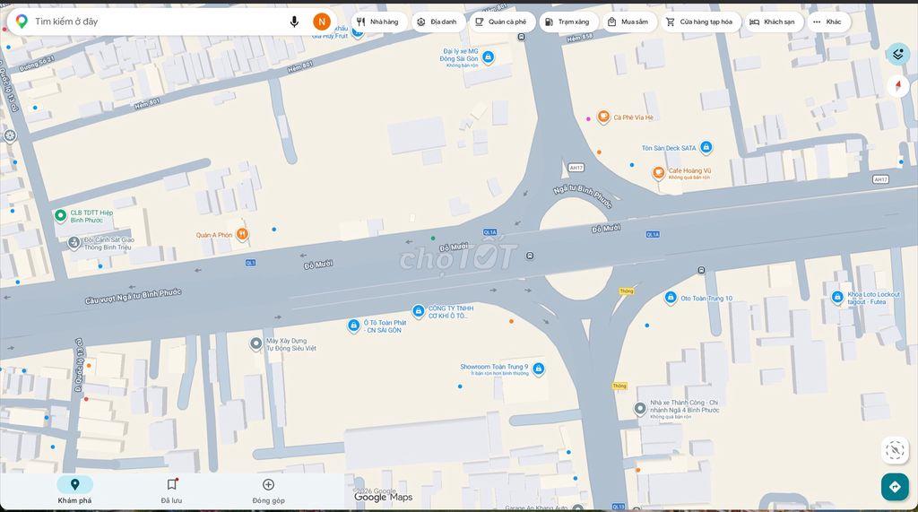Click 'Cầu vượt Ngã tư Bình Phước' road label

pos(133,296)
